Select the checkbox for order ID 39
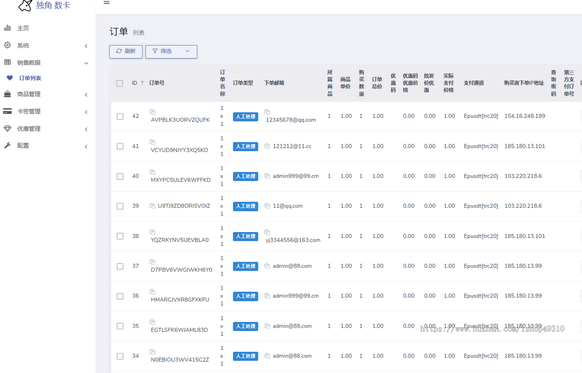The width and height of the screenshot is (582, 373). [x=120, y=206]
